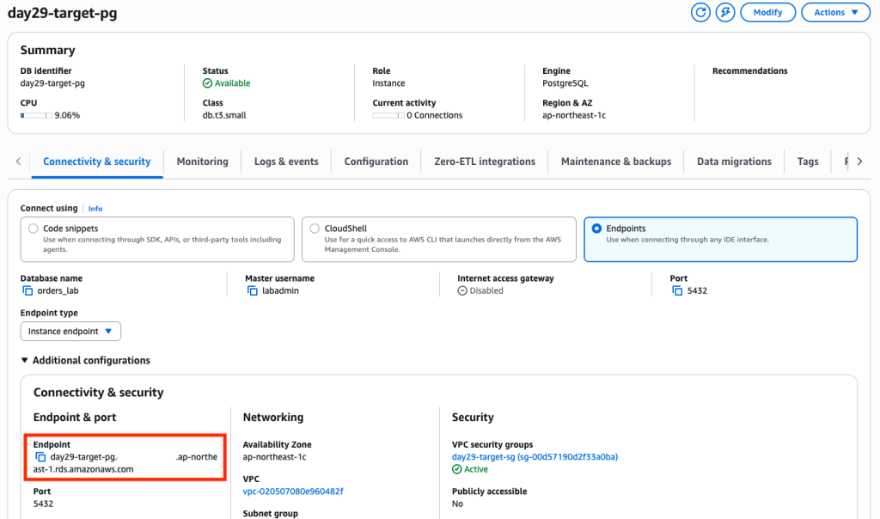The image size is (880, 519).
Task: Click the Modify button
Action: [x=767, y=12]
